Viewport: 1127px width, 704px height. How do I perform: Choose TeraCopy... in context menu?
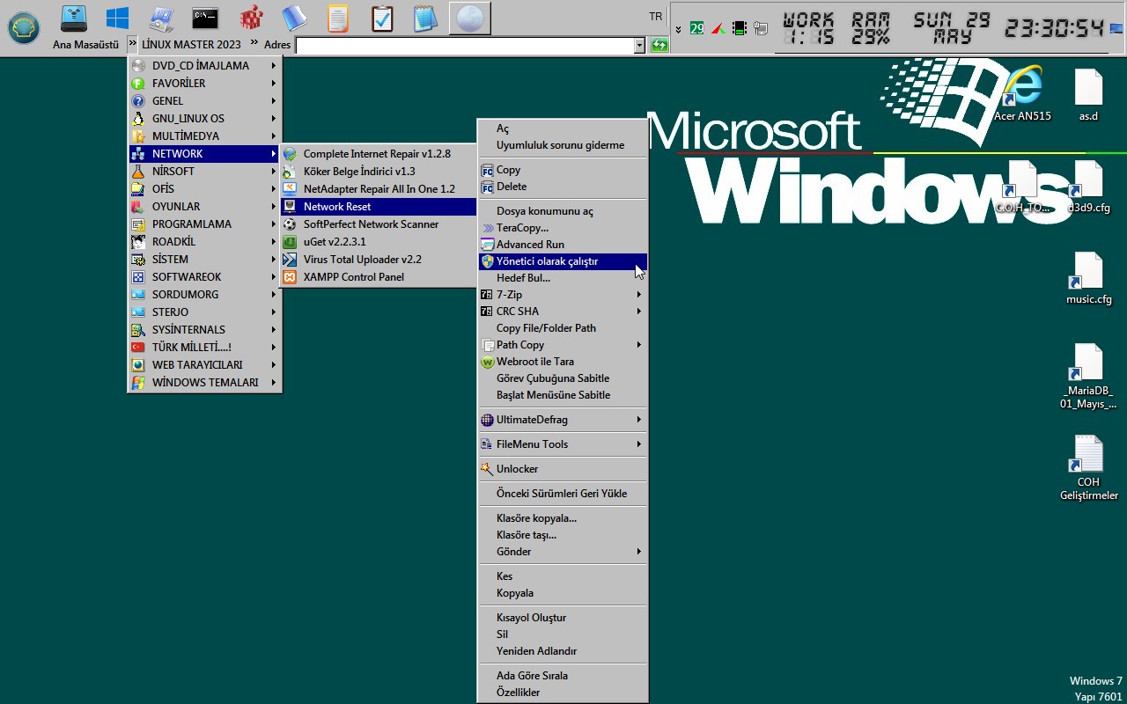[563, 228]
